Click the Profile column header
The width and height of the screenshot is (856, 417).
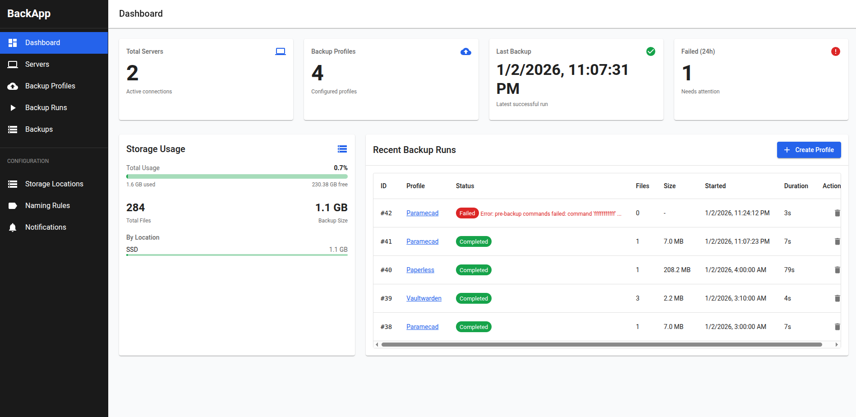(415, 186)
